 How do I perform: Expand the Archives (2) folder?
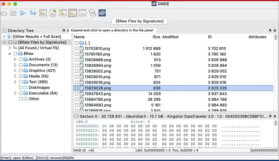point(15,59)
